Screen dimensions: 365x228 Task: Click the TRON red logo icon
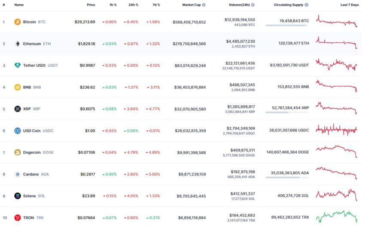pos(18,218)
